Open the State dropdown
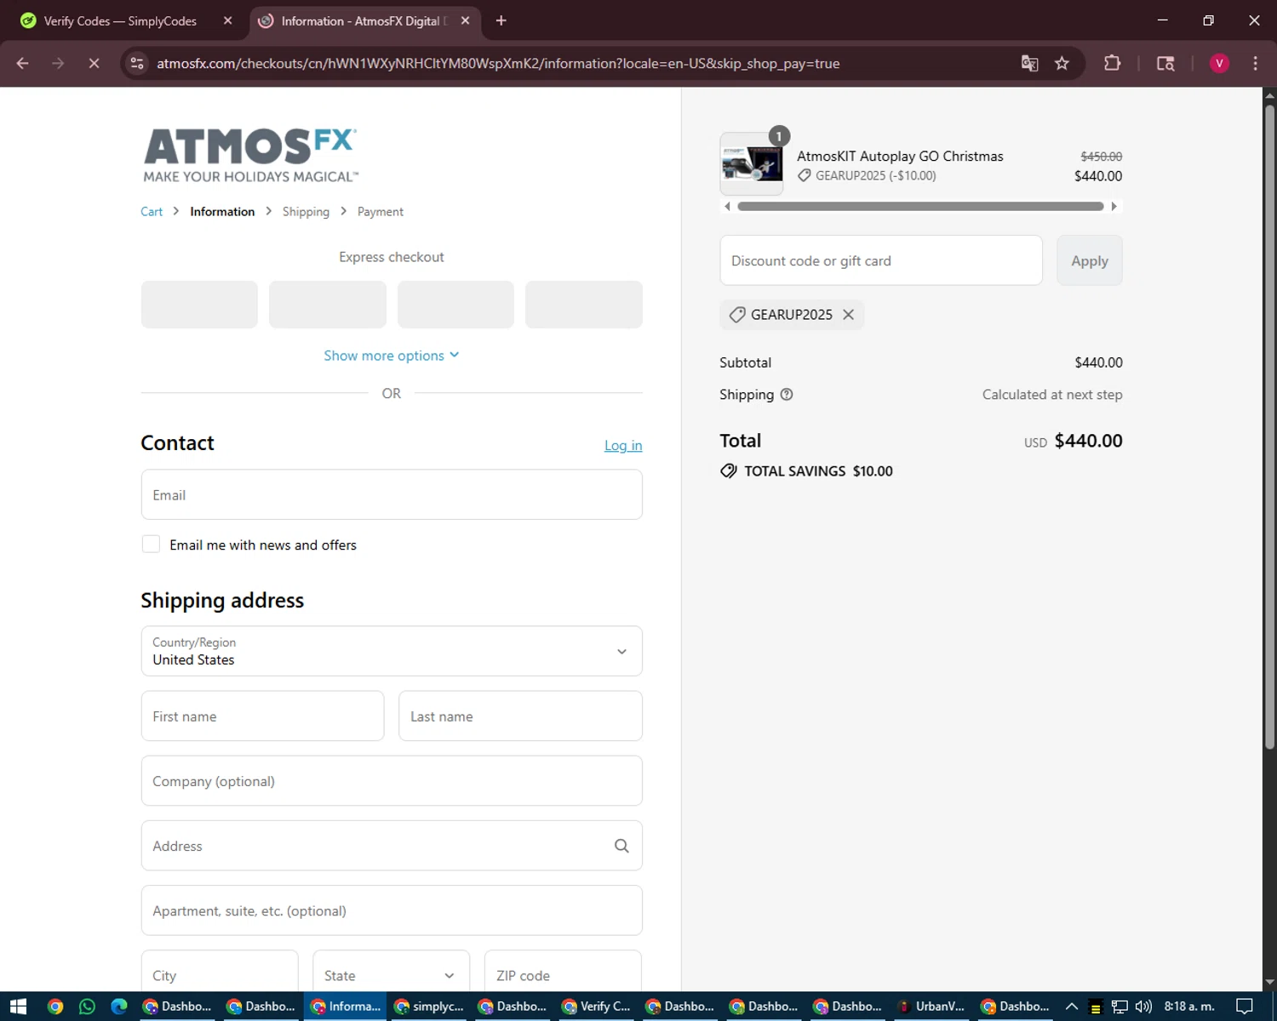This screenshot has height=1021, width=1277. click(391, 972)
